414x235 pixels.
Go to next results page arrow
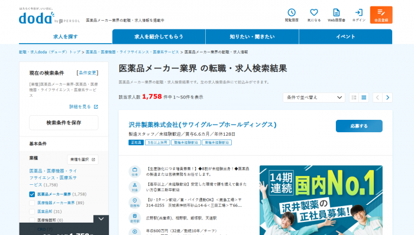click(387, 97)
